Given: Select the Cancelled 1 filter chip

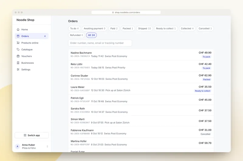Looking at the screenshot, I should [x=205, y=29].
